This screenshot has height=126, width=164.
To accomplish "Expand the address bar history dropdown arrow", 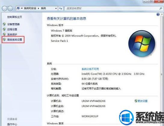I will pos(56,8).
